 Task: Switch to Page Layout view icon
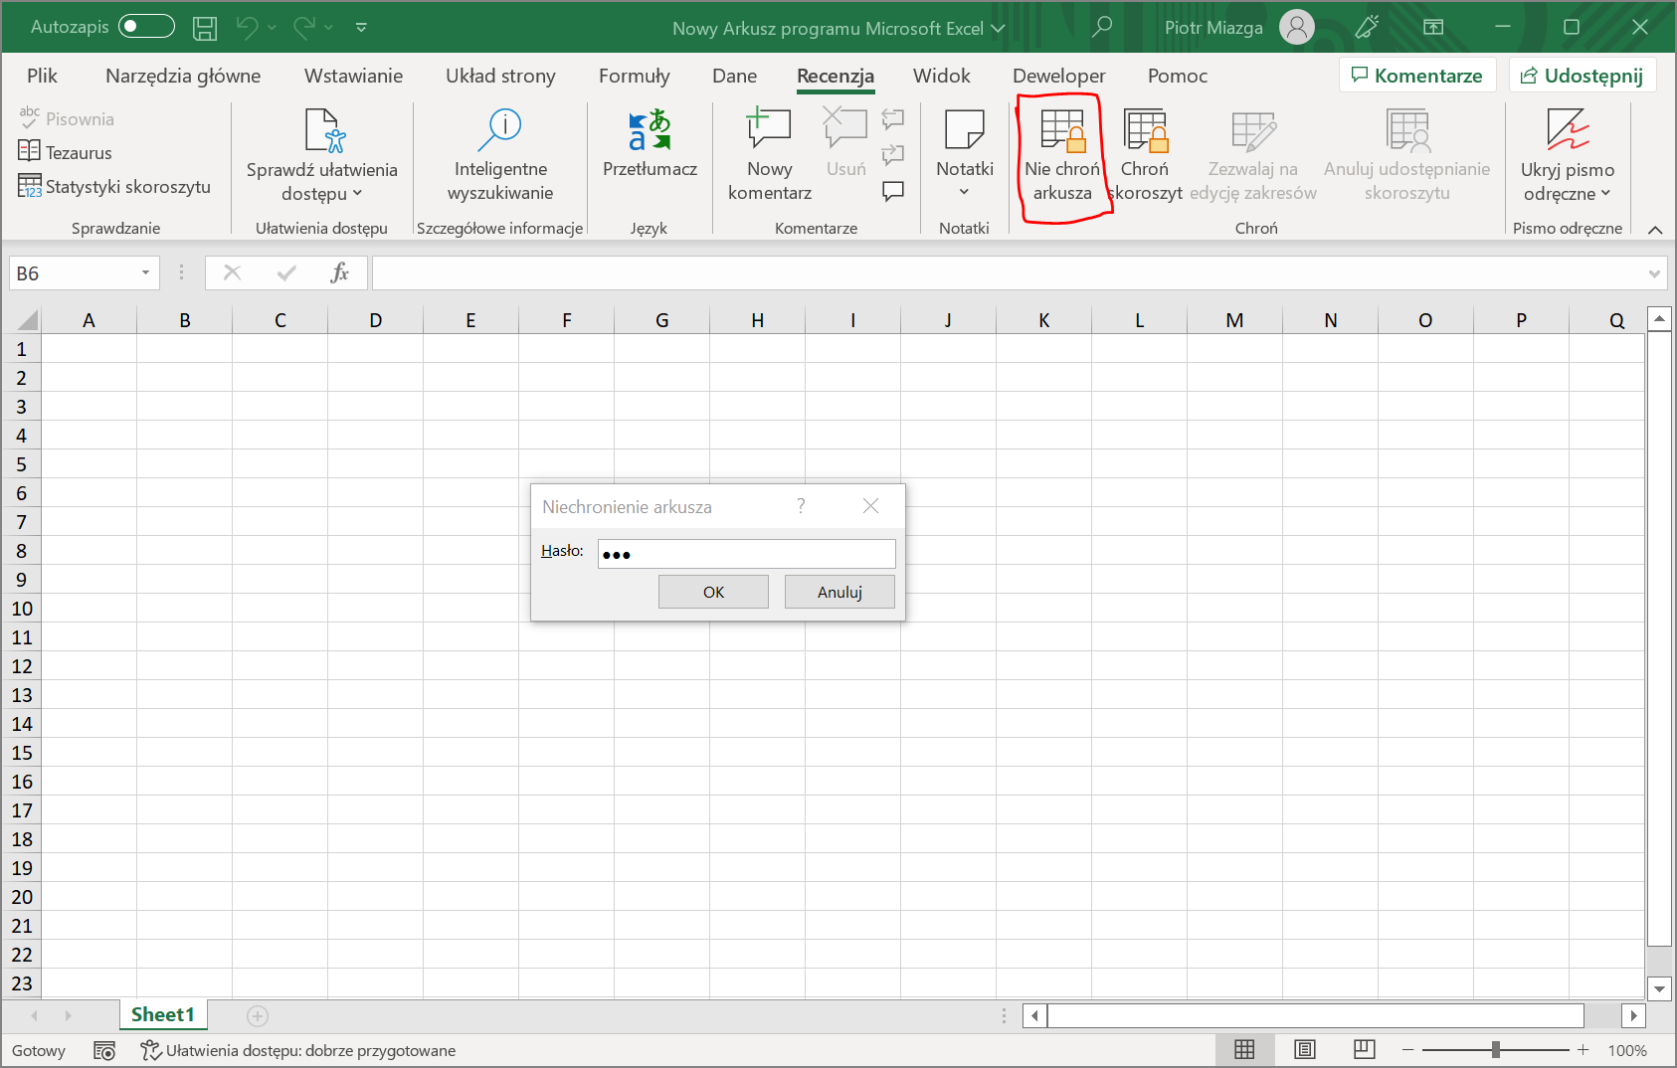[x=1305, y=1049]
